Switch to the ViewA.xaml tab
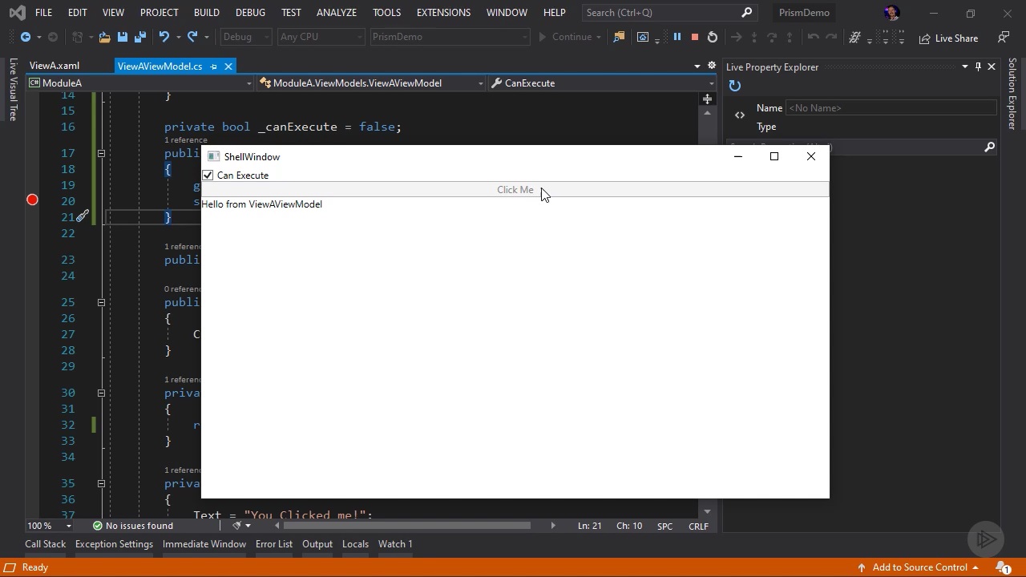Screen dimensions: 1026x577 point(55,67)
